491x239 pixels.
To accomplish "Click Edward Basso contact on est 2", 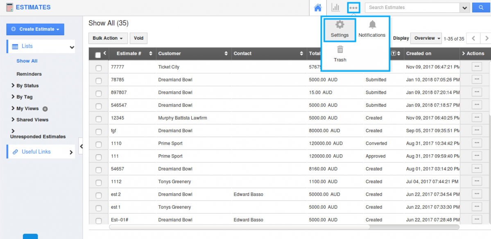I will click(x=248, y=194).
